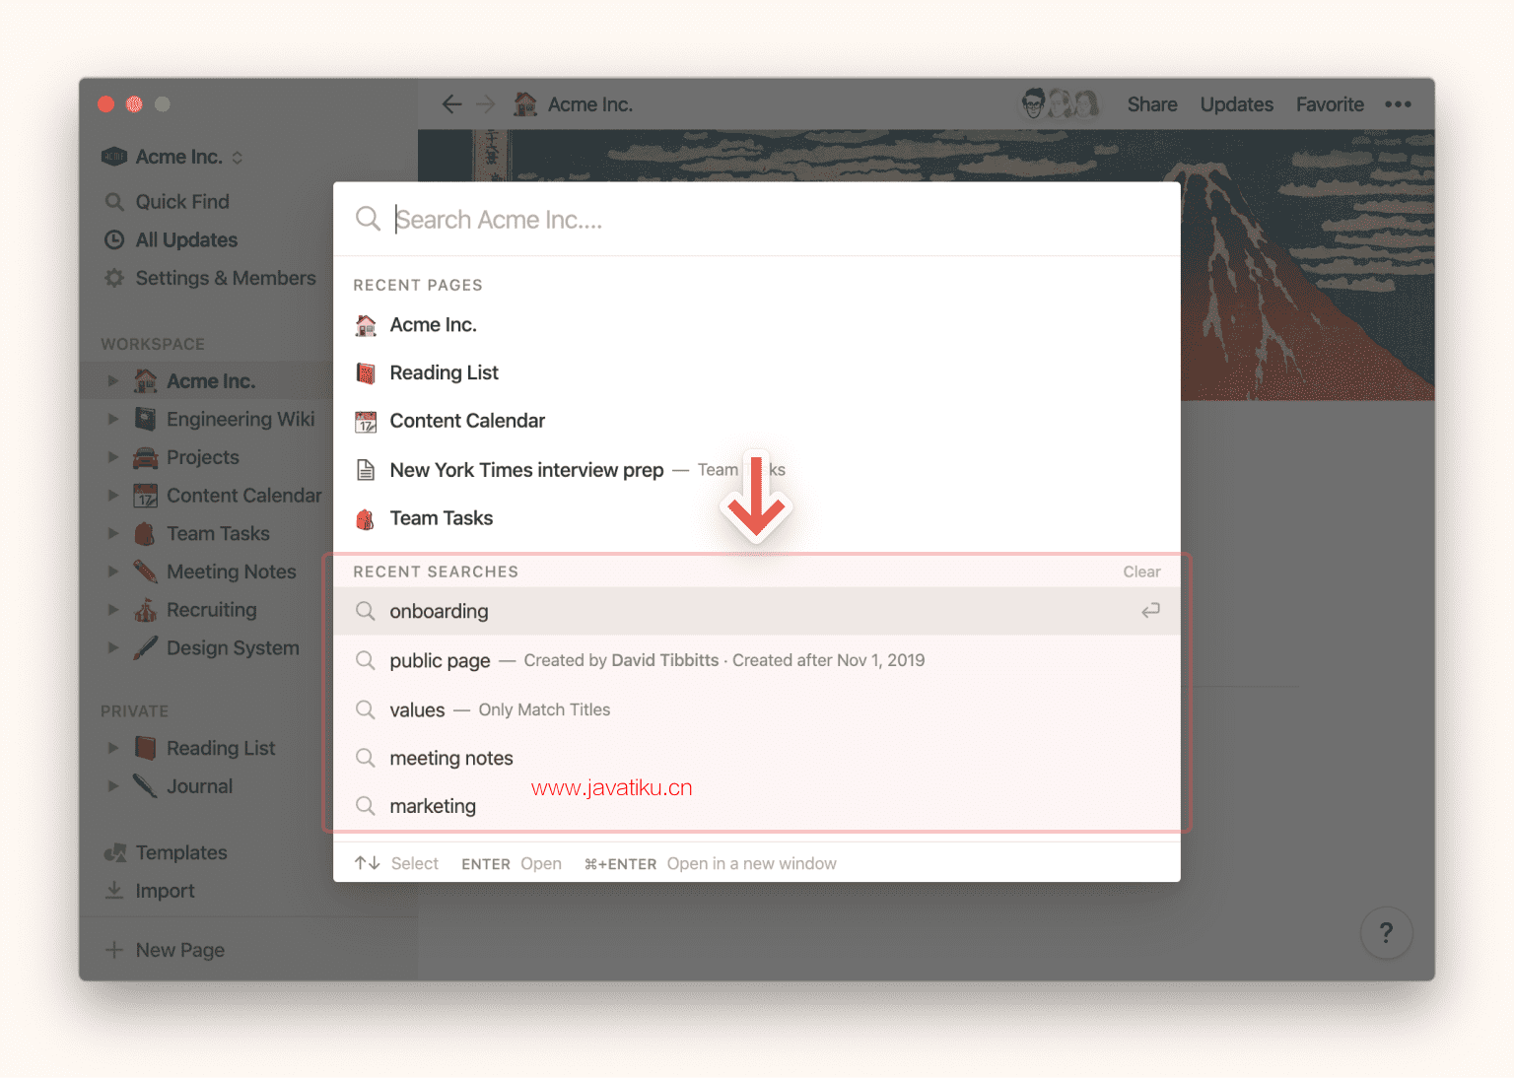Click the Acme Inc. workspace logo in the sidebar
1514x1078 pixels.
pos(114,157)
